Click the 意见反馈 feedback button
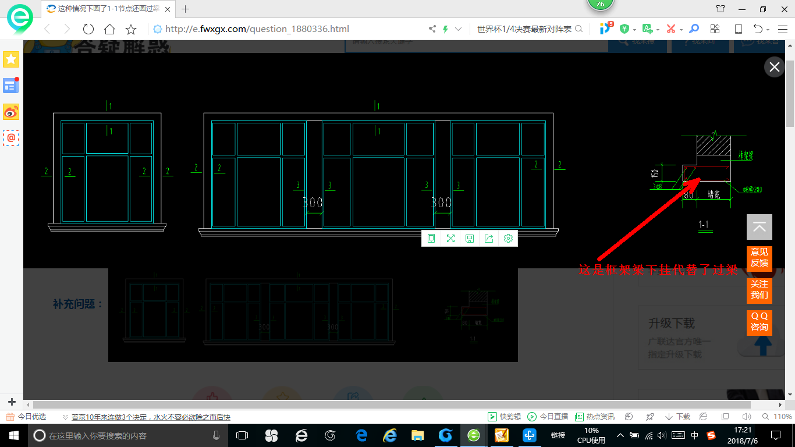Screen dimensions: 795x447 point(759,258)
